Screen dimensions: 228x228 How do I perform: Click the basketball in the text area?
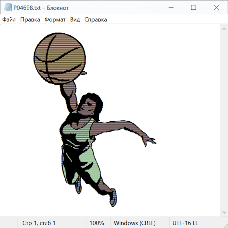(60, 58)
